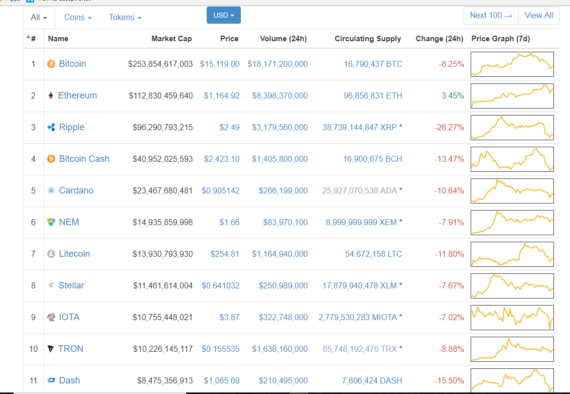Sort by the Market Cap column header

(x=172, y=39)
